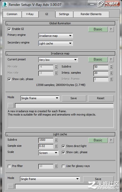Adjust the Max rate spinner
Screen dimensions: 122x192
click(x=56, y=73)
